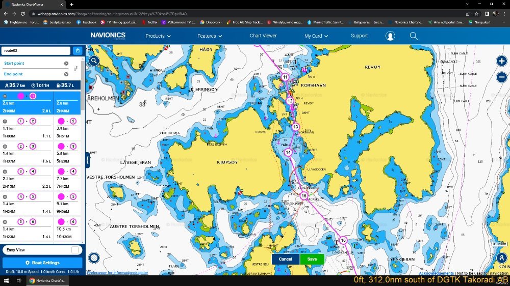Open a new browser tab
510x286 pixels.
coord(71,5)
